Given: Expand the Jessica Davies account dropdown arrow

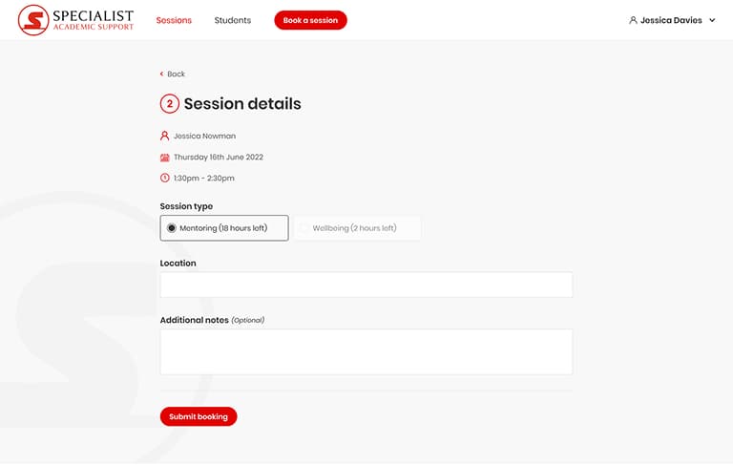Looking at the screenshot, I should tap(712, 20).
